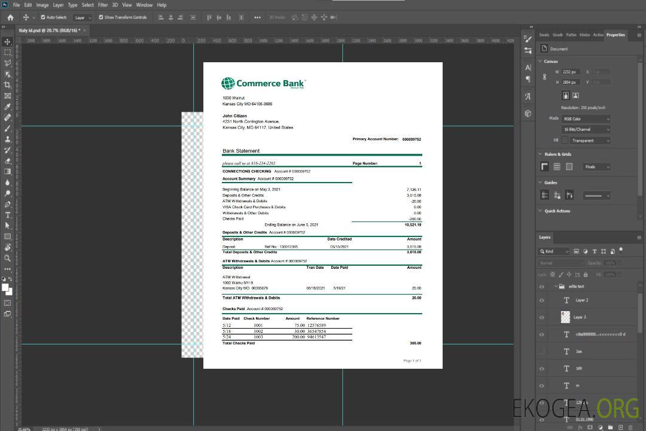Change screen mode from tools panel

pyautogui.click(x=7, y=314)
